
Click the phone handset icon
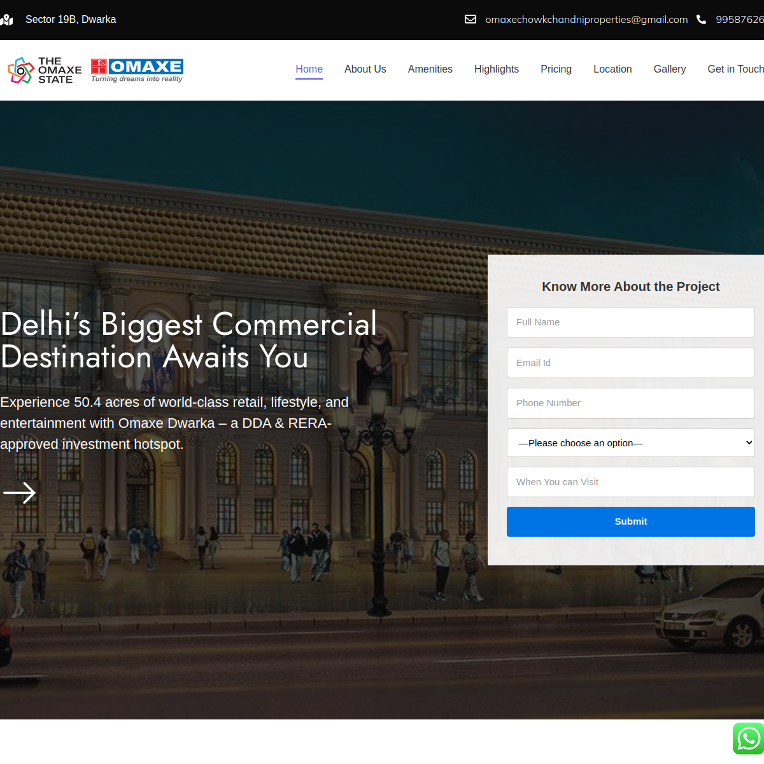701,20
